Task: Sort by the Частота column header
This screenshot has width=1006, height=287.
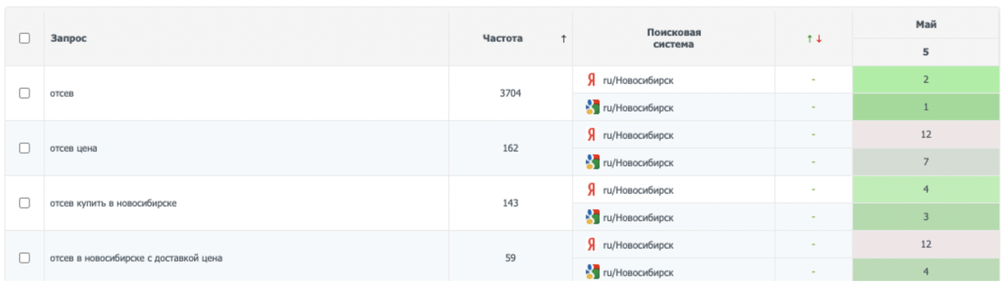Action: pyautogui.click(x=502, y=38)
